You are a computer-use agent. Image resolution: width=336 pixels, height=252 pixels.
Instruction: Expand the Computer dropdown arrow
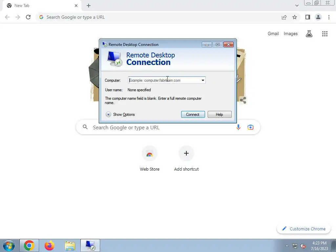coord(203,80)
